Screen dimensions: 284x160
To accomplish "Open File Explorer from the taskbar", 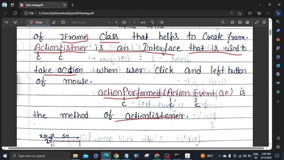I will point(75,156).
